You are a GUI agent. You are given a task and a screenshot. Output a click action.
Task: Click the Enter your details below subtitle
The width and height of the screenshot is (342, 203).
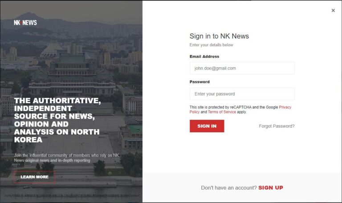pyautogui.click(x=211, y=45)
